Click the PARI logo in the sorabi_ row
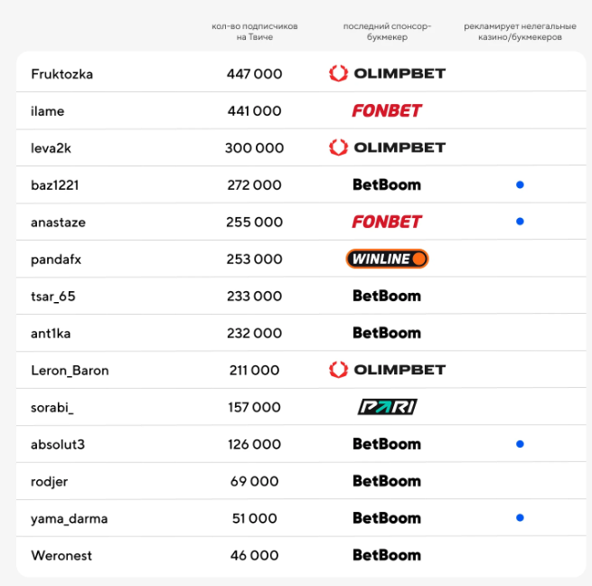The width and height of the screenshot is (592, 586). (x=387, y=407)
